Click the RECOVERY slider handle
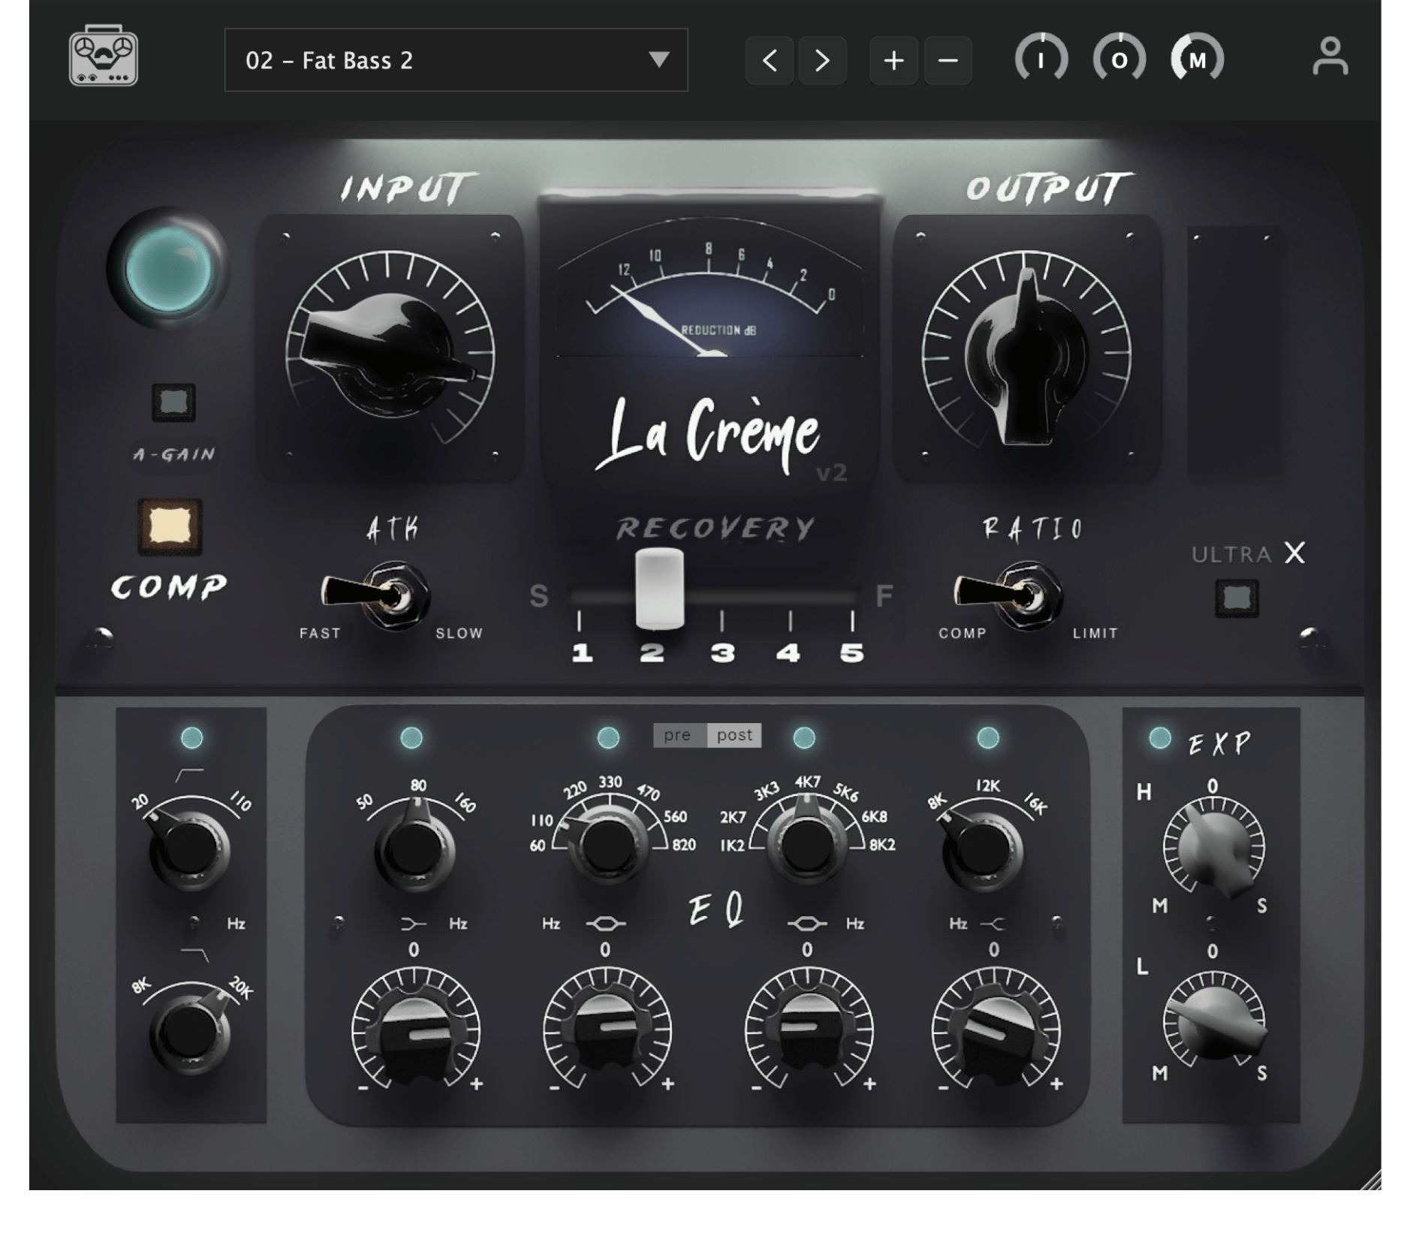The height and width of the screenshot is (1236, 1410). point(659,588)
